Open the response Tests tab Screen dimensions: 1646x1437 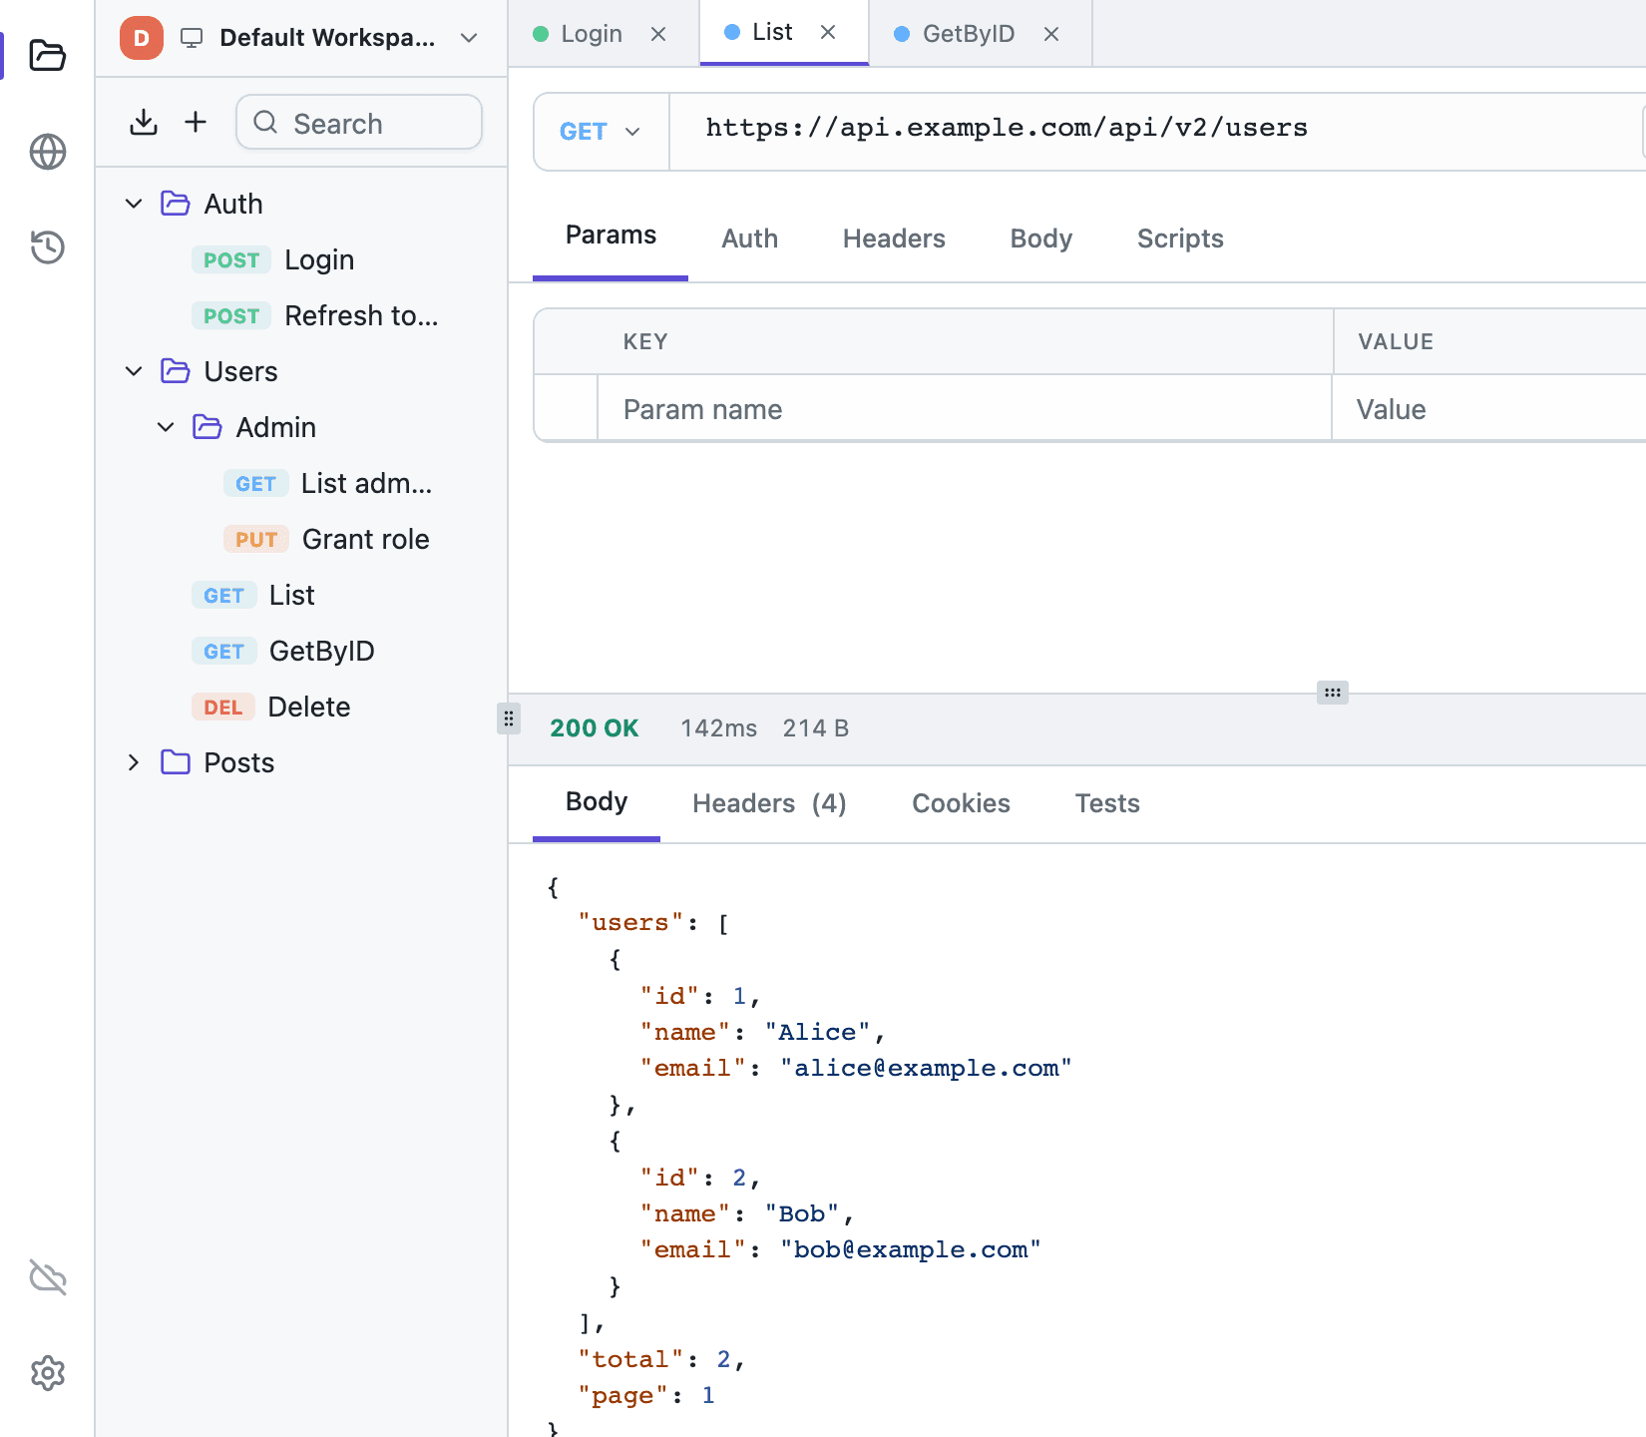[1107, 803]
